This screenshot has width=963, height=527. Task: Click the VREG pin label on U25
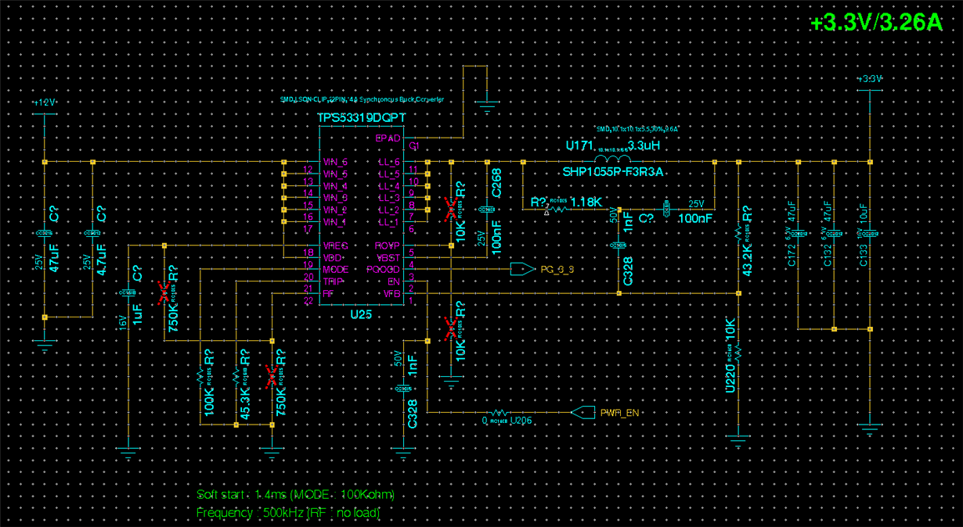coord(335,246)
